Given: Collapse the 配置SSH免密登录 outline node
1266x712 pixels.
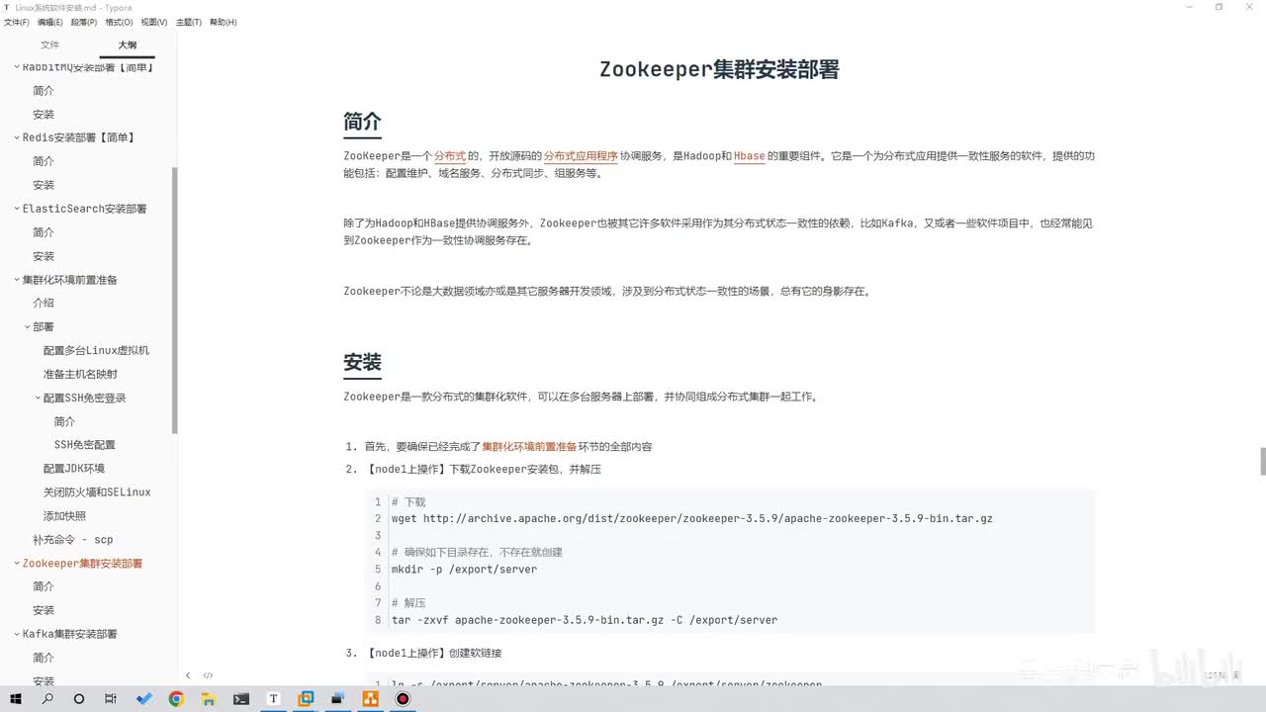Looking at the screenshot, I should (x=38, y=398).
